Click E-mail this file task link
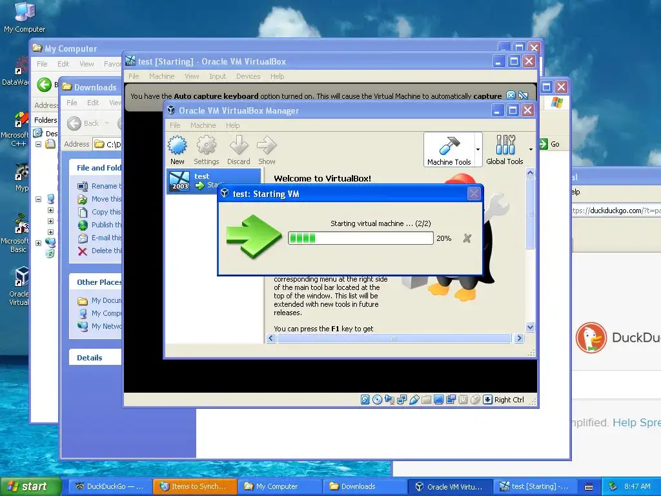This screenshot has height=496, width=661. 99,238
